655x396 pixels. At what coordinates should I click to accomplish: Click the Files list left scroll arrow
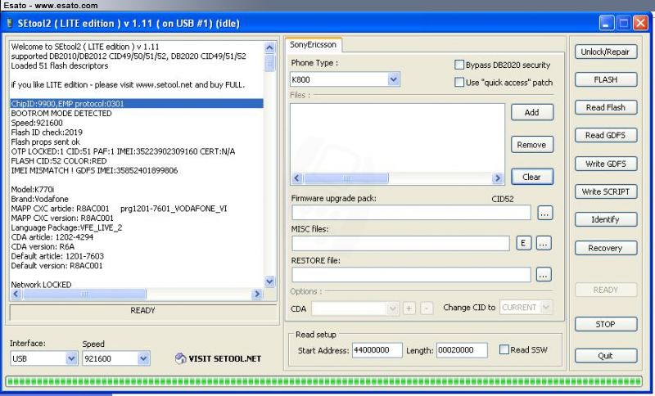297,178
